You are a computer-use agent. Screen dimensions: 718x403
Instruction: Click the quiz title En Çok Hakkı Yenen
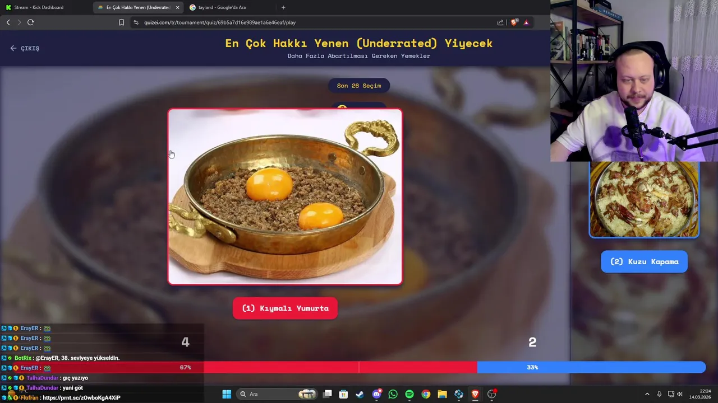click(x=359, y=43)
